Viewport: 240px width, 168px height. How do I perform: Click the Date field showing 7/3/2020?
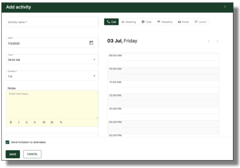pos(52,42)
